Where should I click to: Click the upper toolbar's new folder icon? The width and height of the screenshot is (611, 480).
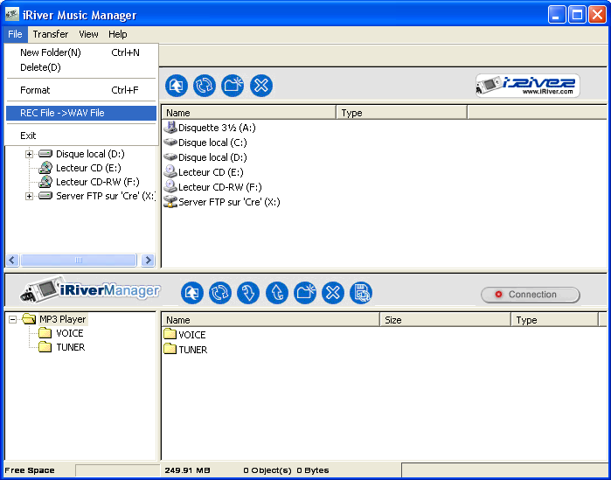pyautogui.click(x=233, y=86)
